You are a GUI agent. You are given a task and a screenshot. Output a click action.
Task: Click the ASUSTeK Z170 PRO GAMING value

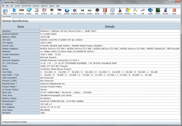point(110,101)
